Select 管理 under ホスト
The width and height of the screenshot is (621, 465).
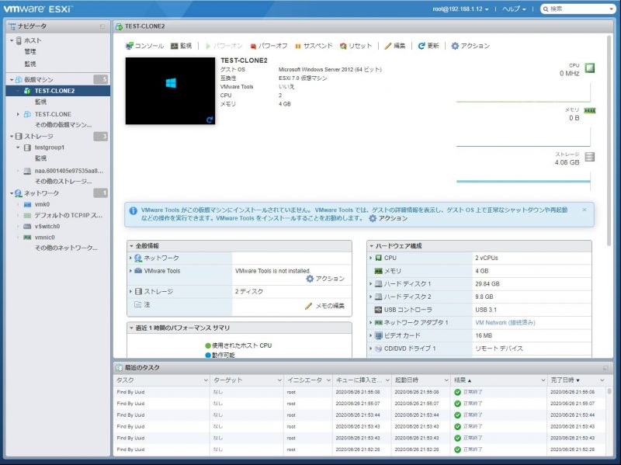(30, 52)
